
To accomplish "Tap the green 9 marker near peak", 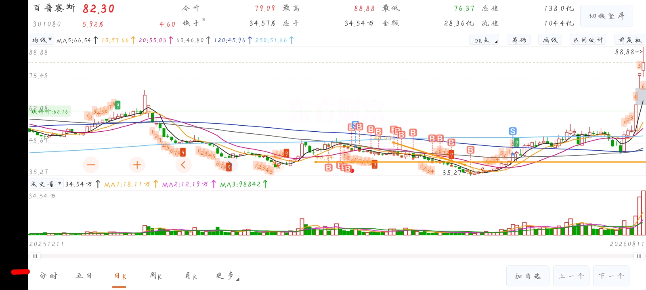I will 117,106.
